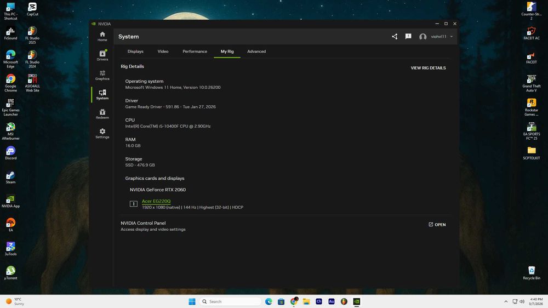
Task: Click the user avatar icon
Action: (x=423, y=37)
